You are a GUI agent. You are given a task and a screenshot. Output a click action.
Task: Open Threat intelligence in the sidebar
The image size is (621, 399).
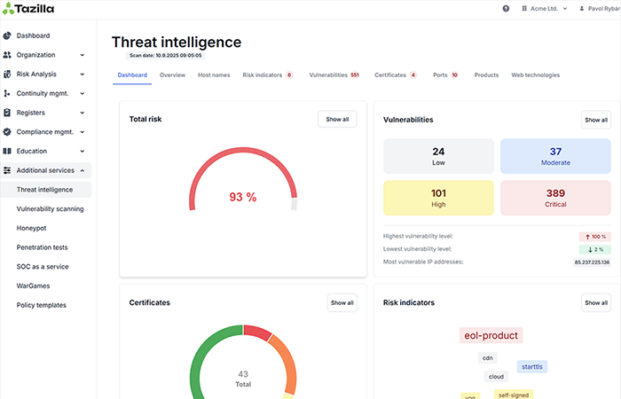coord(46,190)
